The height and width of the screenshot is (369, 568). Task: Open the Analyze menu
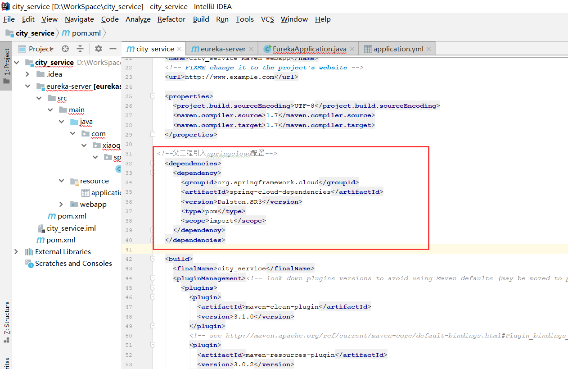(x=138, y=19)
